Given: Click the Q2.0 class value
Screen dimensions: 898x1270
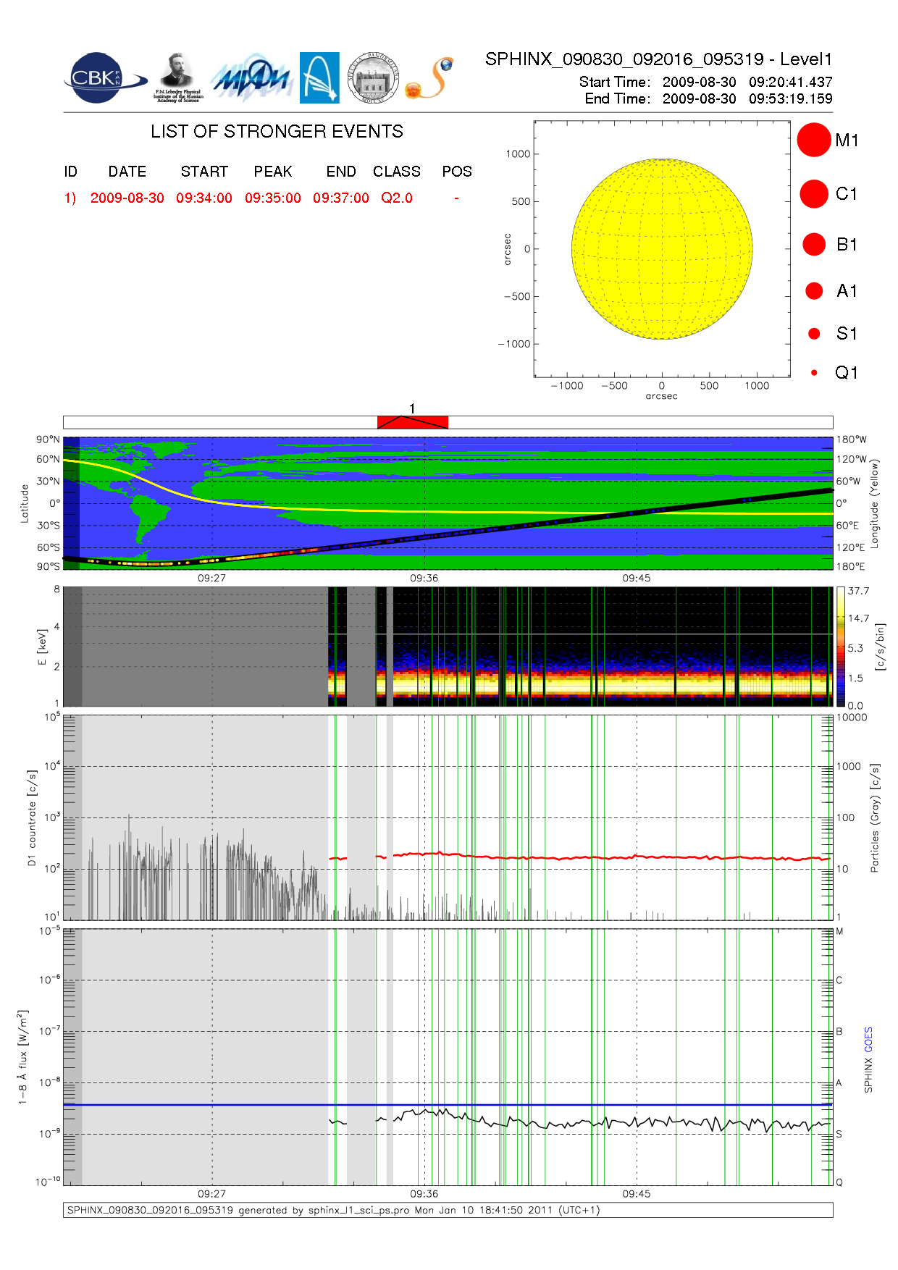Looking at the screenshot, I should [397, 198].
